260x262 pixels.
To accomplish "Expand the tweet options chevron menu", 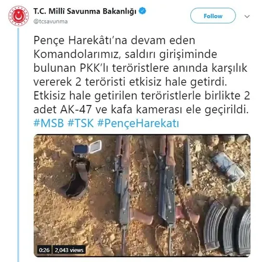I will [x=247, y=16].
